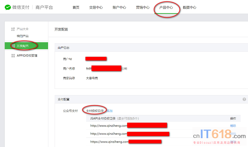Open the help question-mark icon in 支付配置
This screenshot has height=147, width=248.
(244, 99)
